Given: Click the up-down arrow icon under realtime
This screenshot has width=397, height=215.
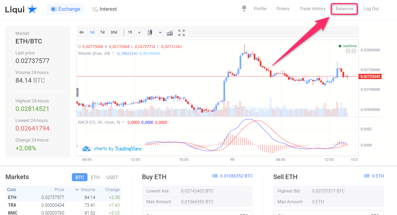Looking at the screenshot, I should [x=354, y=51].
